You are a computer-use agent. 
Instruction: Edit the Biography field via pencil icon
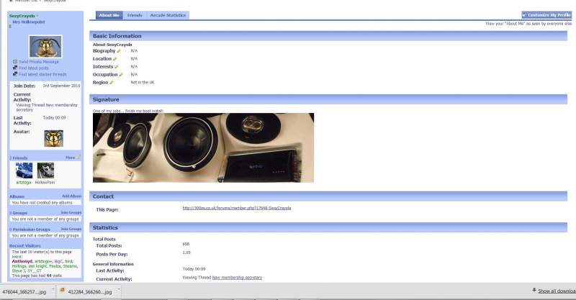[x=119, y=51]
